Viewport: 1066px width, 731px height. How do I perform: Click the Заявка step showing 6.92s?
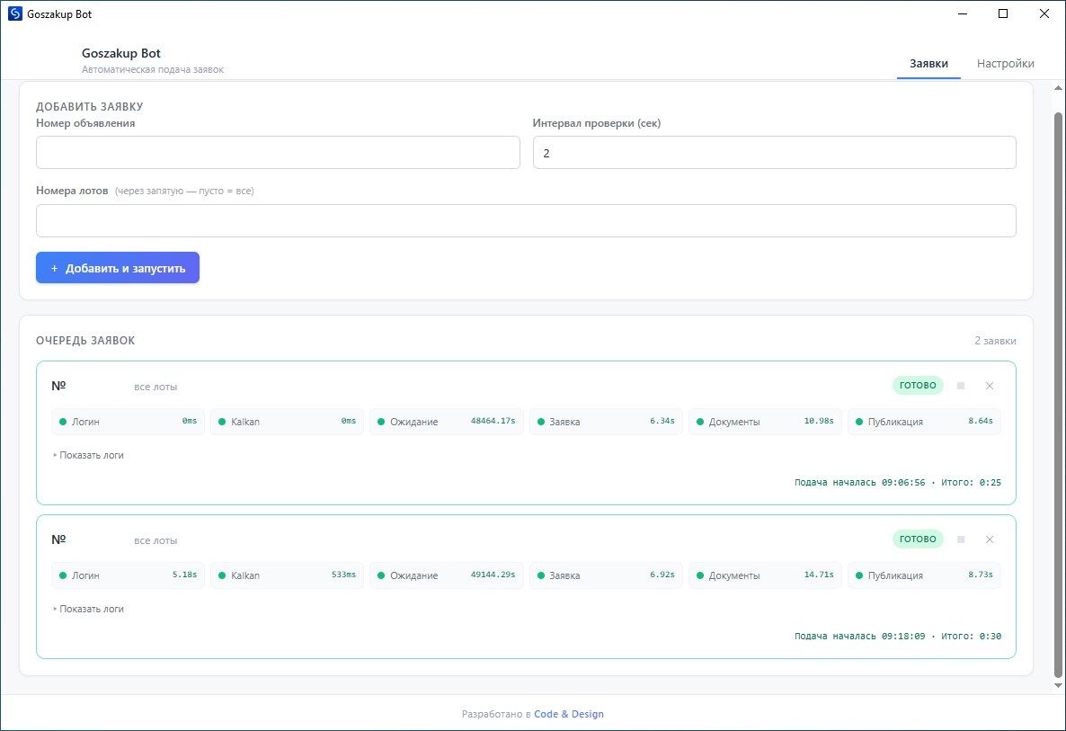606,575
